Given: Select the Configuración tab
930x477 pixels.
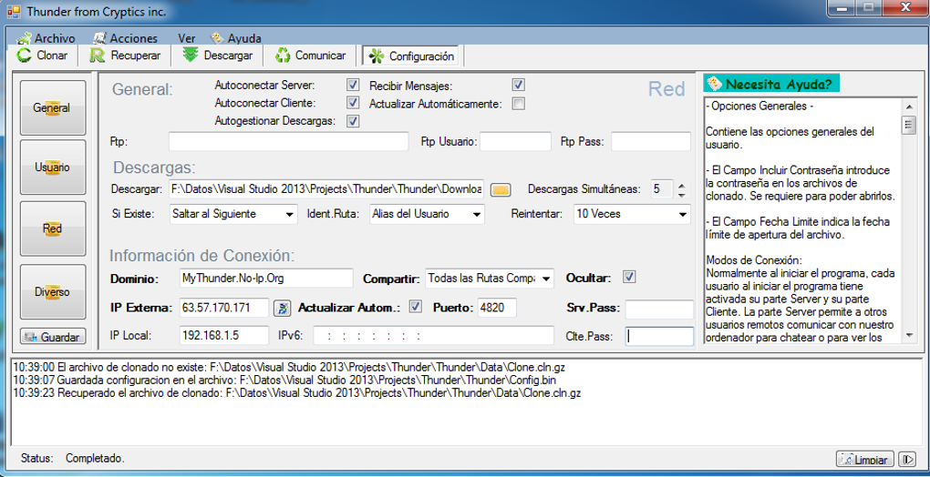Looking at the screenshot, I should pos(410,56).
